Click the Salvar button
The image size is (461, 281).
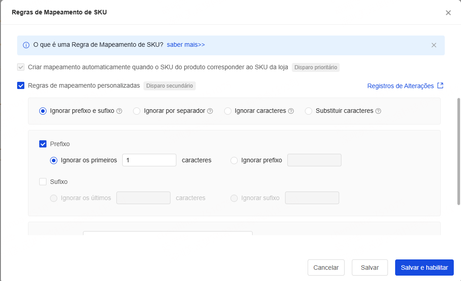pos(370,268)
